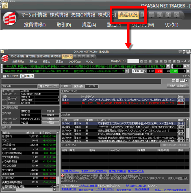
Task: Click the second panel layout icon above お取引状況確認
Action: [177, 80]
